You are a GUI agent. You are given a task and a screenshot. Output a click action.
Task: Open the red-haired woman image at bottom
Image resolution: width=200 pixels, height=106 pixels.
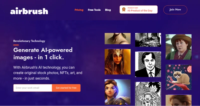click(x=178, y=100)
